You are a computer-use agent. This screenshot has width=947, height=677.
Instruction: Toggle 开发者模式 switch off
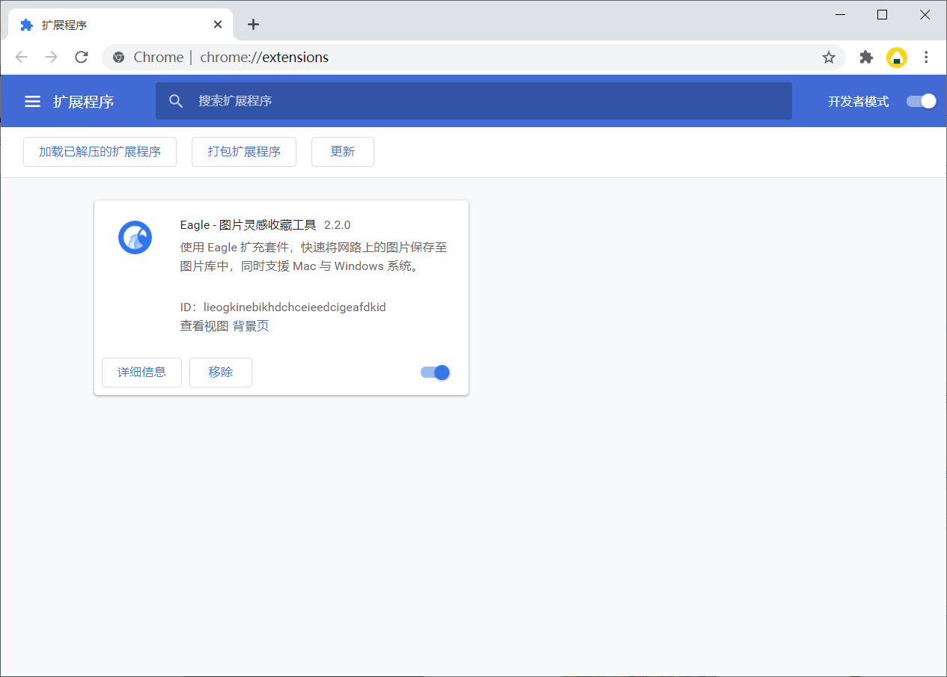pyautogui.click(x=922, y=101)
